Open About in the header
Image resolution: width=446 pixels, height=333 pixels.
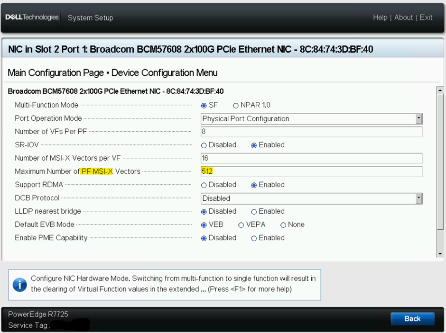click(403, 18)
